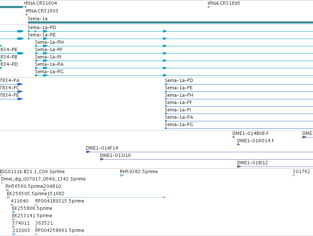Viewport: 313px width, 236px height.
Task: Select the EK256505.5prime EST
Action: pos(27,194)
